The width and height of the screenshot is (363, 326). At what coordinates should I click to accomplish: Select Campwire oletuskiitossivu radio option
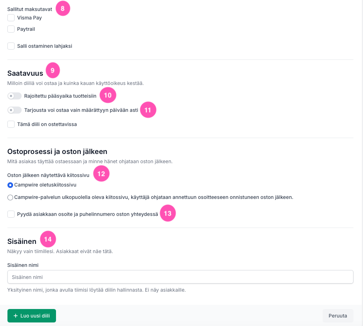pyautogui.click(x=10, y=185)
